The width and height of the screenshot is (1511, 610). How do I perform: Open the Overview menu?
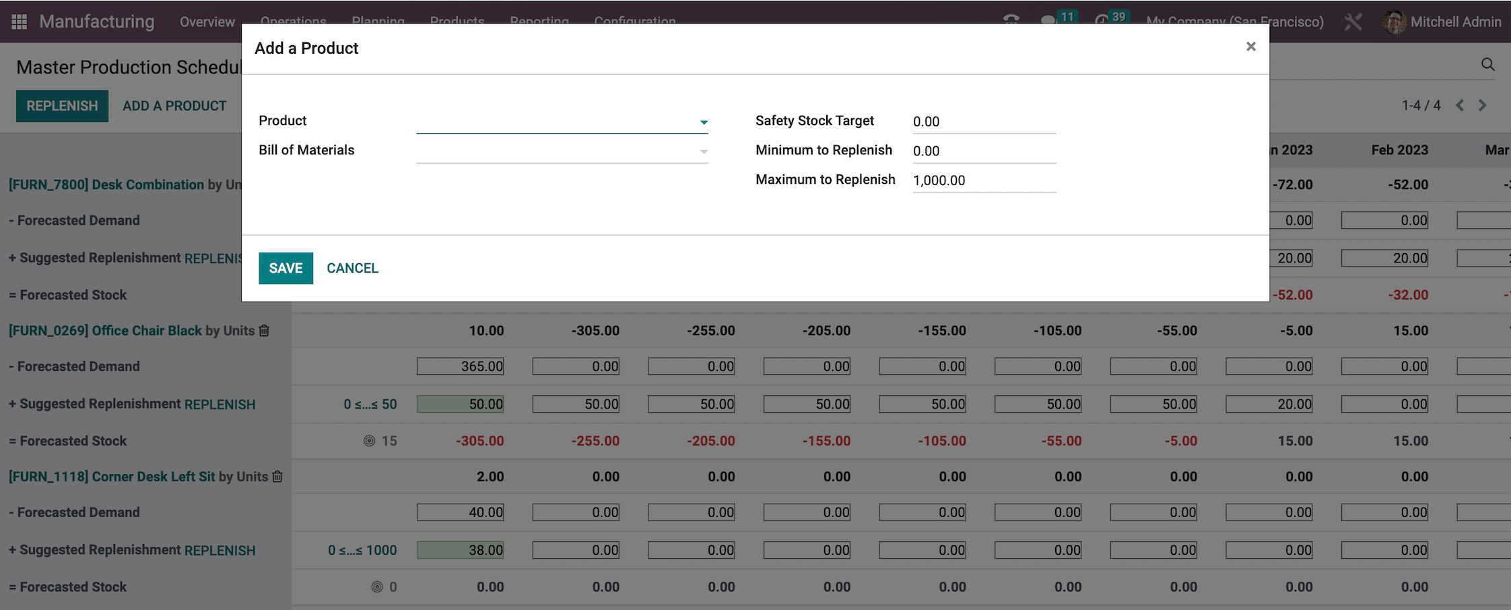(207, 22)
